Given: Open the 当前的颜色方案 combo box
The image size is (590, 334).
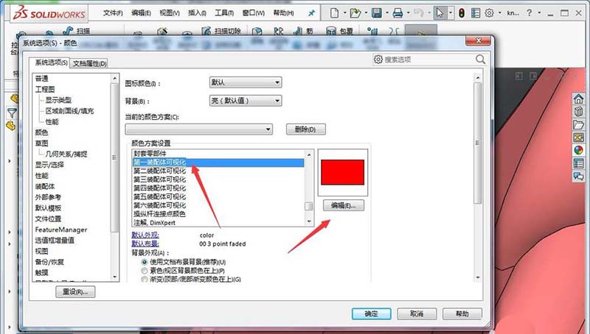Looking at the screenshot, I should (x=200, y=129).
